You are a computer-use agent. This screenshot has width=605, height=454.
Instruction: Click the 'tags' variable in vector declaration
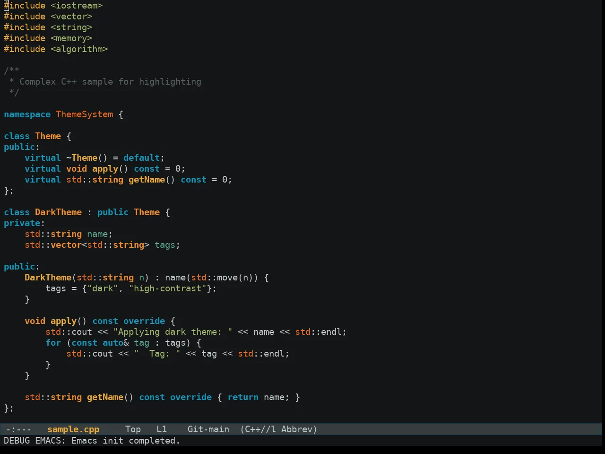click(x=165, y=245)
